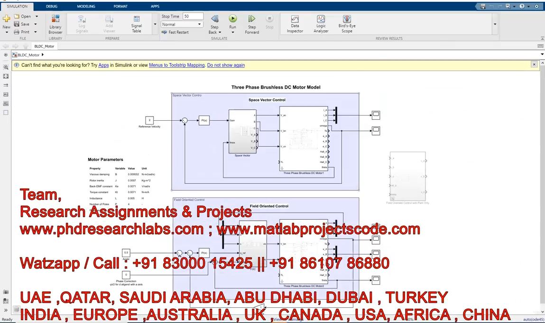This screenshot has width=545, height=323.
Task: Switch to the FORMAT tab
Action: [120, 6]
